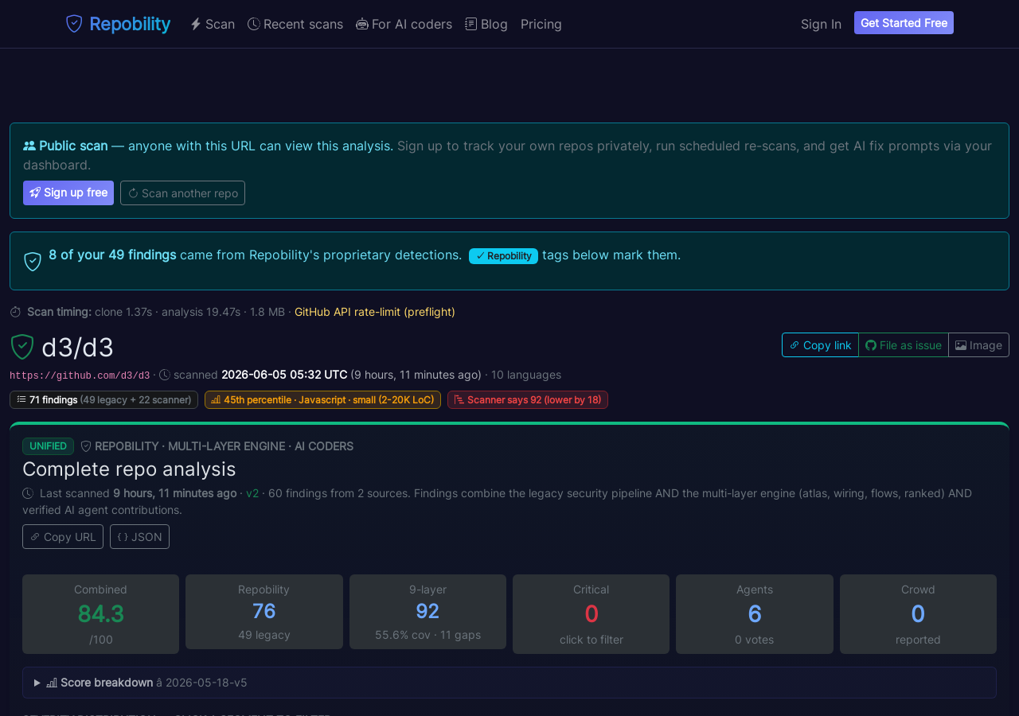Click the UNIFIED label badge
Screen dimensions: 1019x716
tap(48, 446)
